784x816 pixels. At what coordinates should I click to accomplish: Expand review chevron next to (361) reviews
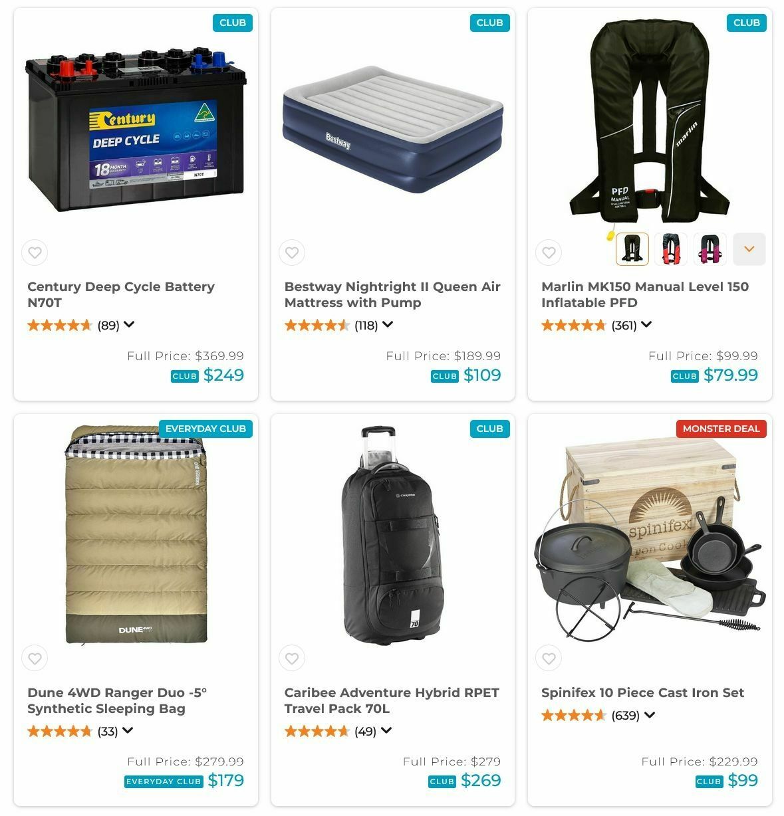646,325
